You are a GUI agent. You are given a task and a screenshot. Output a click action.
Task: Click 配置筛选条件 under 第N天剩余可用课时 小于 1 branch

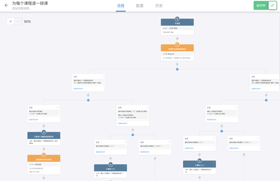100,152
